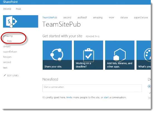The image size is (155, 113).
Task: Open the Share your site tile
Action: pyautogui.click(x=57, y=55)
